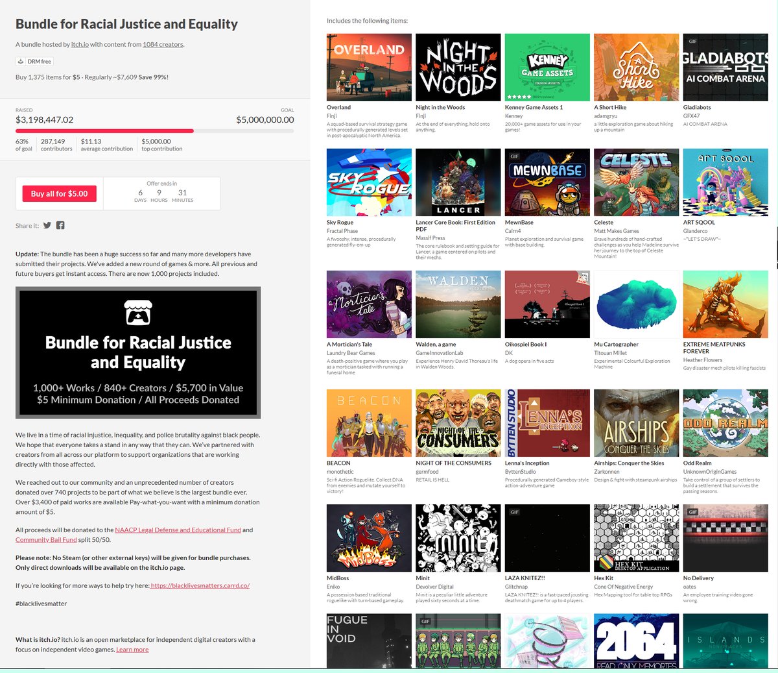Open the Lancer Core Book thumbnail
The width and height of the screenshot is (778, 673).
pos(458,182)
